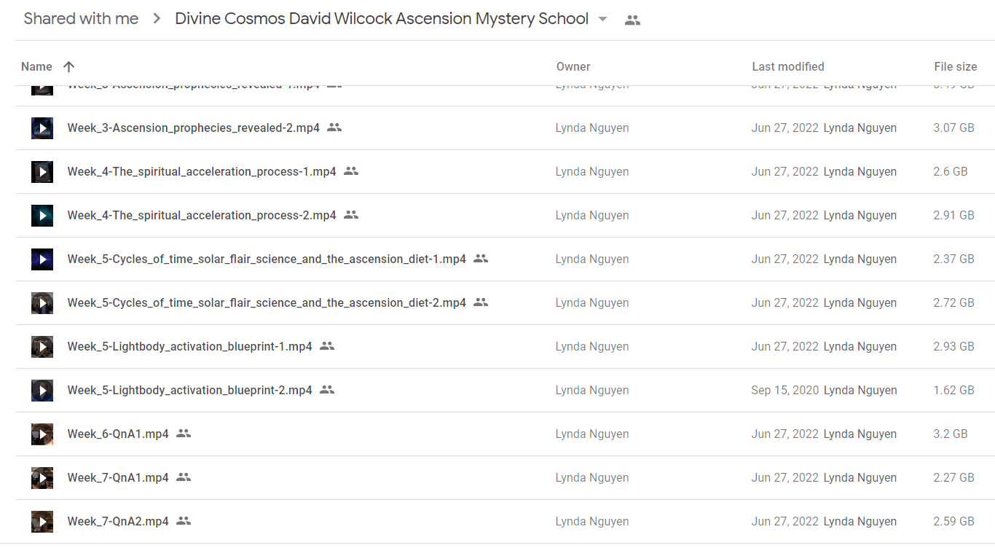Screen dimensions: 995x548
Task: Click the Owner column header
Action: (573, 67)
